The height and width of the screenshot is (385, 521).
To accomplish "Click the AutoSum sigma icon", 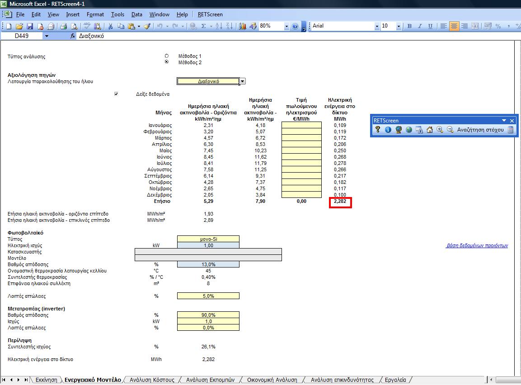I will pyautogui.click(x=203, y=26).
